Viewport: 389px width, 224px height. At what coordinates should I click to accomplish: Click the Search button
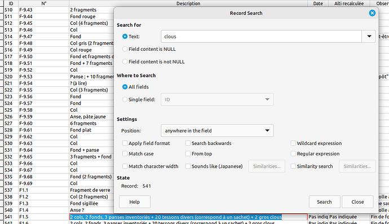pos(324,202)
